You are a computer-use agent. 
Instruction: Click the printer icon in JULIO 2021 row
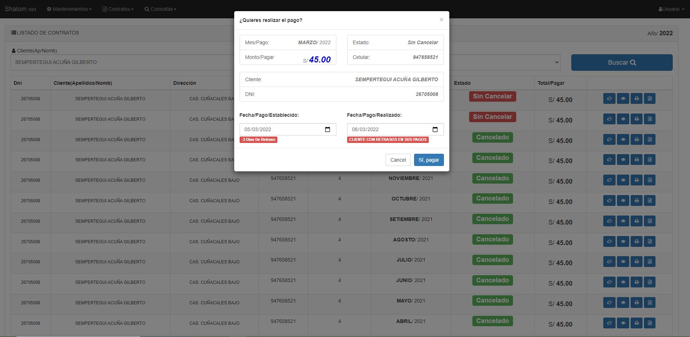[636, 262]
